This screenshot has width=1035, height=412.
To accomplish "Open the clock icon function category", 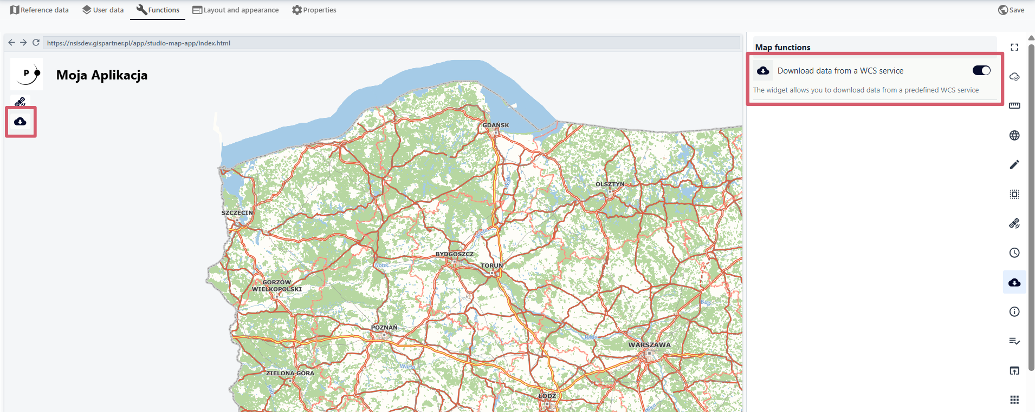I will (x=1014, y=252).
